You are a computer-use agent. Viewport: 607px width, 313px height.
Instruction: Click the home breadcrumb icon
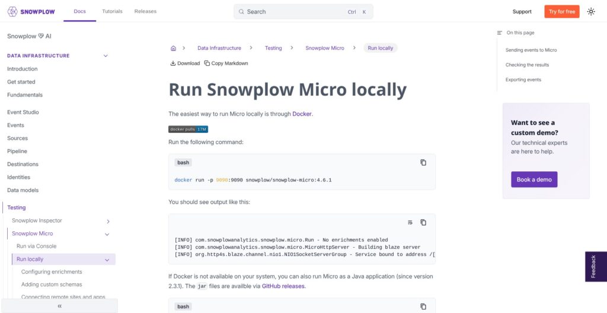(174, 49)
